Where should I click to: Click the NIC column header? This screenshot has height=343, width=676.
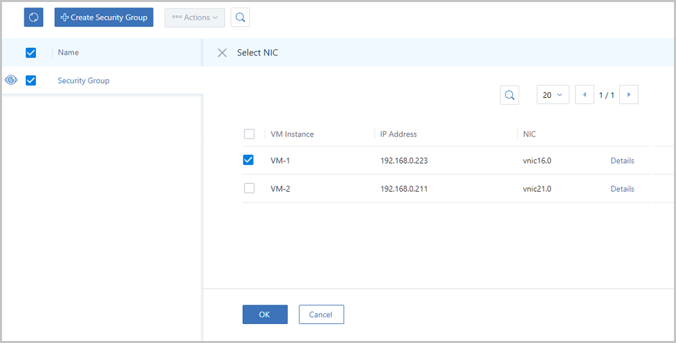click(529, 134)
